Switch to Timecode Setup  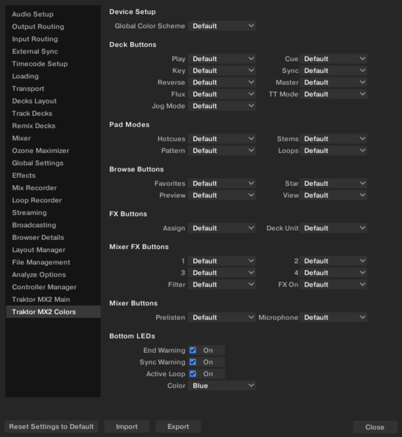(x=53, y=64)
